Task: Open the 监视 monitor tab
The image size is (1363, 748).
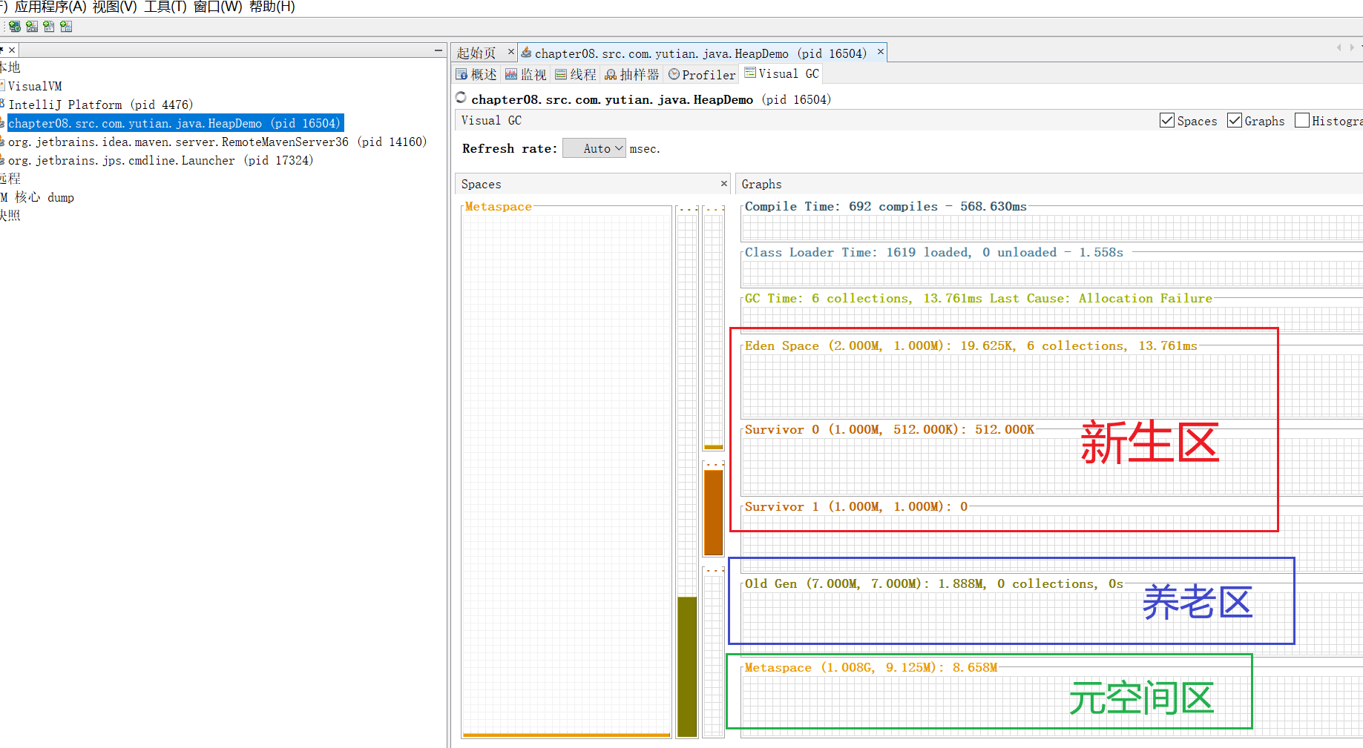Action: [x=525, y=74]
